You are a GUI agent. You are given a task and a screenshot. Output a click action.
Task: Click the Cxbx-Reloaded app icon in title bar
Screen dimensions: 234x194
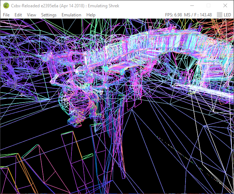(6, 6)
